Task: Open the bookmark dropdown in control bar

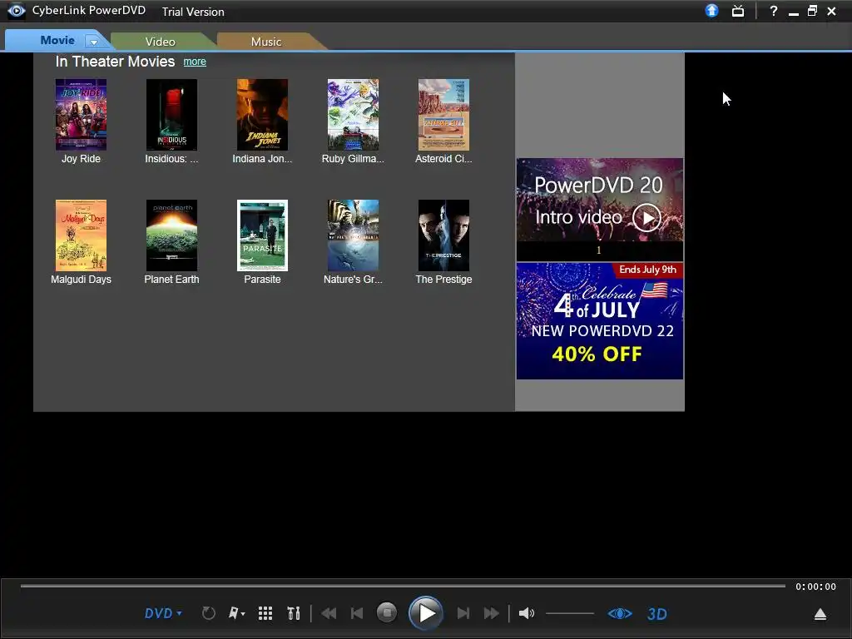Action: (236, 613)
